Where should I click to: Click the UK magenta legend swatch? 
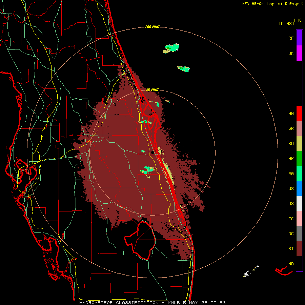pos(299,53)
